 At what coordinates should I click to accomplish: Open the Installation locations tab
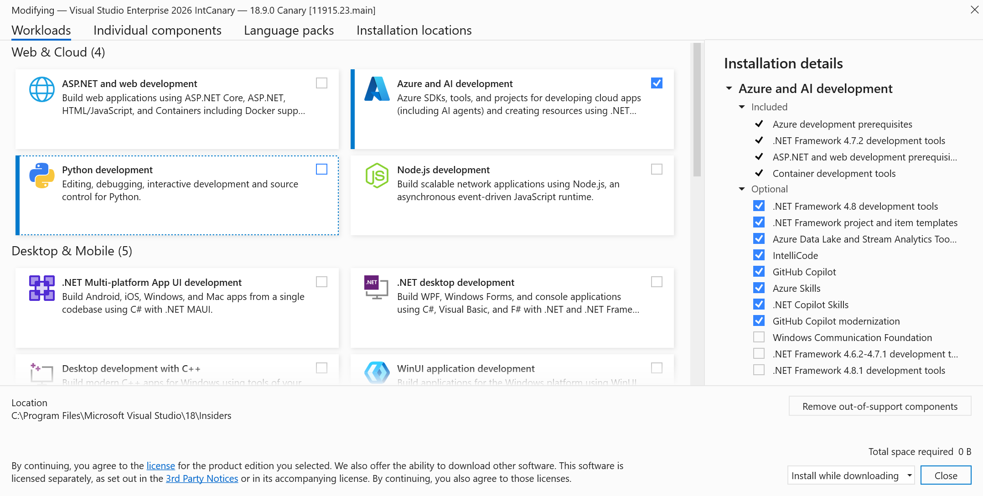click(x=414, y=30)
